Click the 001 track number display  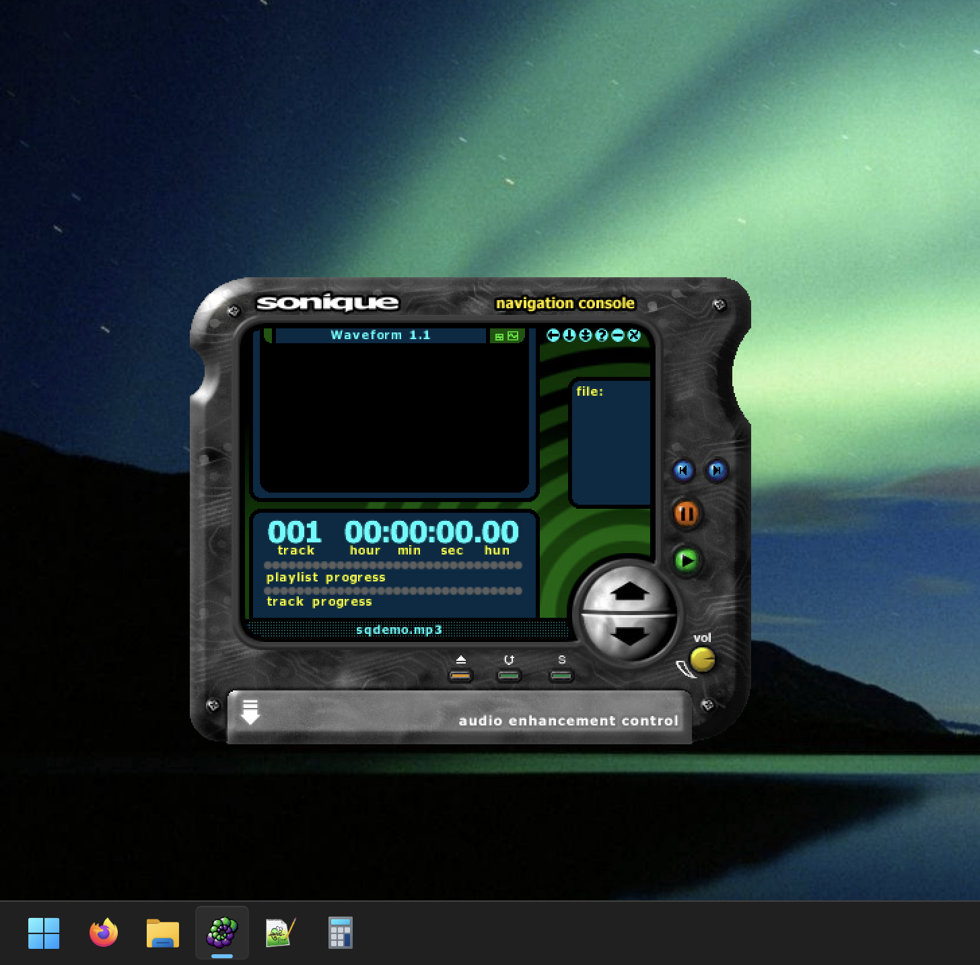pos(295,532)
